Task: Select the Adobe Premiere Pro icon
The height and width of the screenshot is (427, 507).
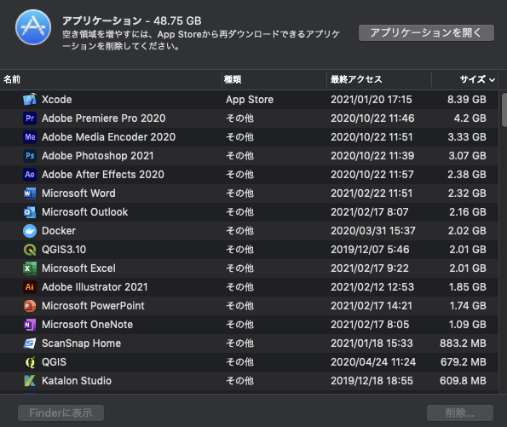Action: point(30,118)
